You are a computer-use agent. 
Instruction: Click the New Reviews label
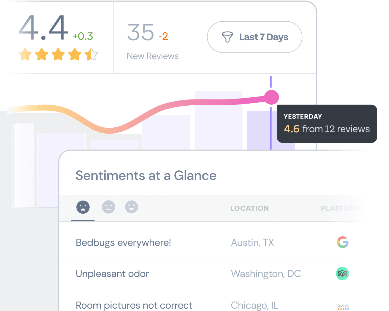[x=153, y=56]
